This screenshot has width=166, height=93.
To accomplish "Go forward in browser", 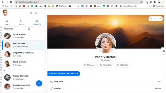I will tap(7, 2).
